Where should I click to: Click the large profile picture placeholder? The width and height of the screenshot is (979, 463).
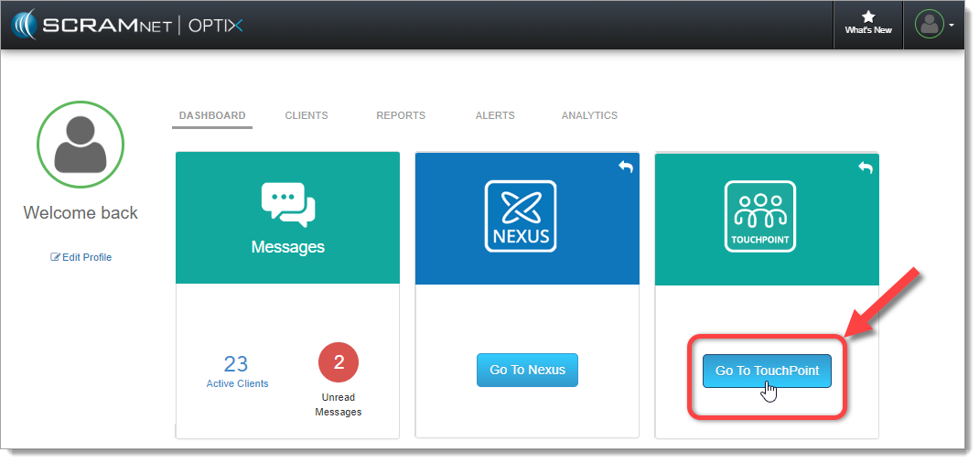click(x=81, y=145)
